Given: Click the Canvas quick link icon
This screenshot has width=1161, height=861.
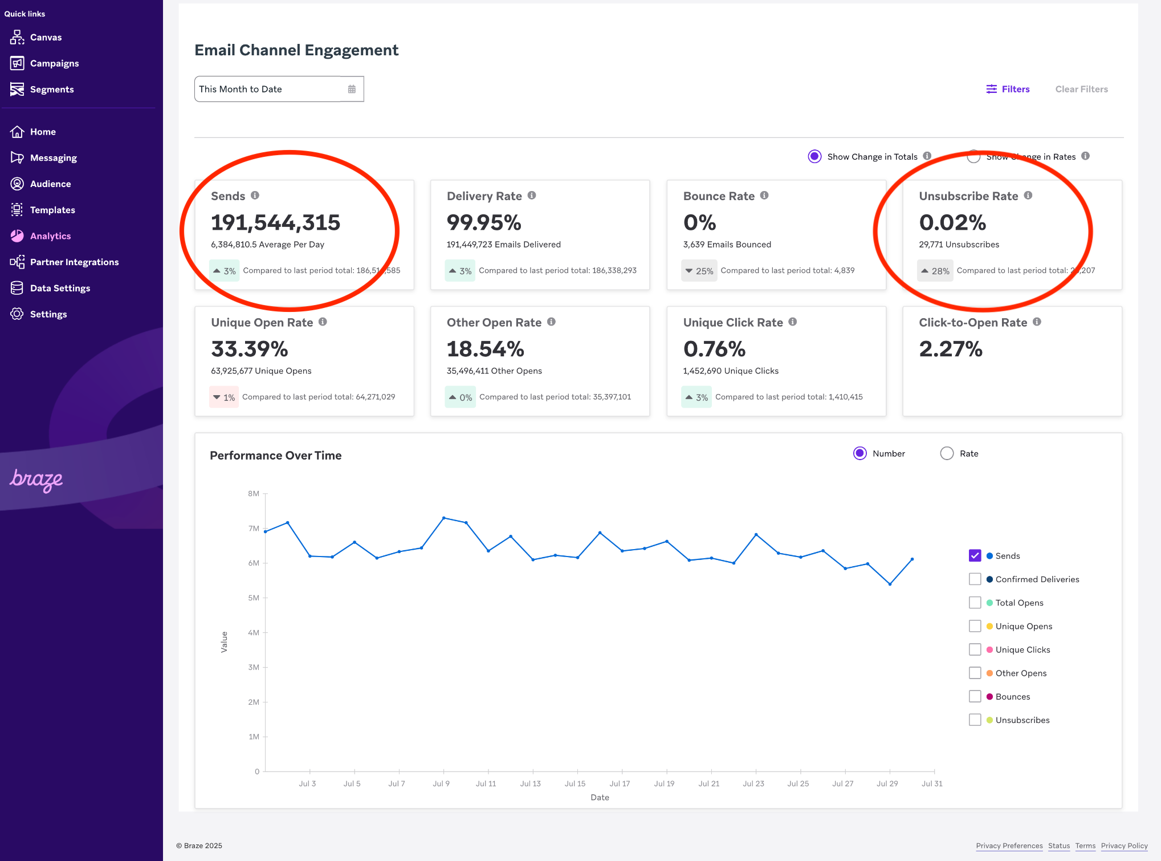Looking at the screenshot, I should (17, 37).
